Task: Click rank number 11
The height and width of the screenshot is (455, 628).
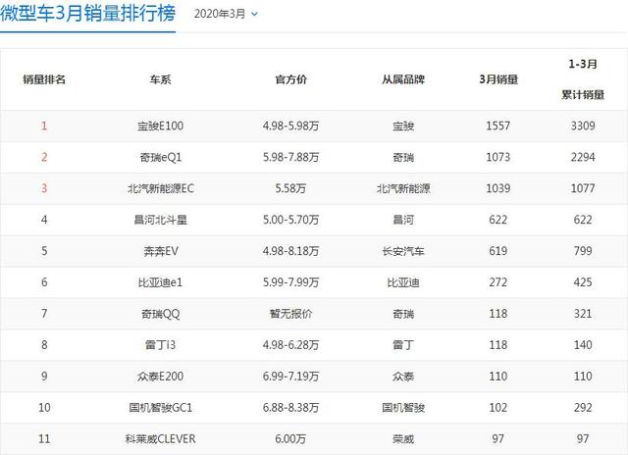Action: (x=44, y=438)
